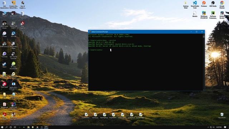229x129 pixels.
Task: Show hidden system tray icons
Action: [208, 127]
